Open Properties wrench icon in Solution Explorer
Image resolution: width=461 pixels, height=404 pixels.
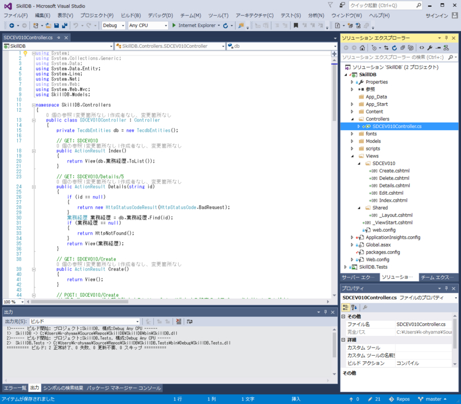[430, 48]
